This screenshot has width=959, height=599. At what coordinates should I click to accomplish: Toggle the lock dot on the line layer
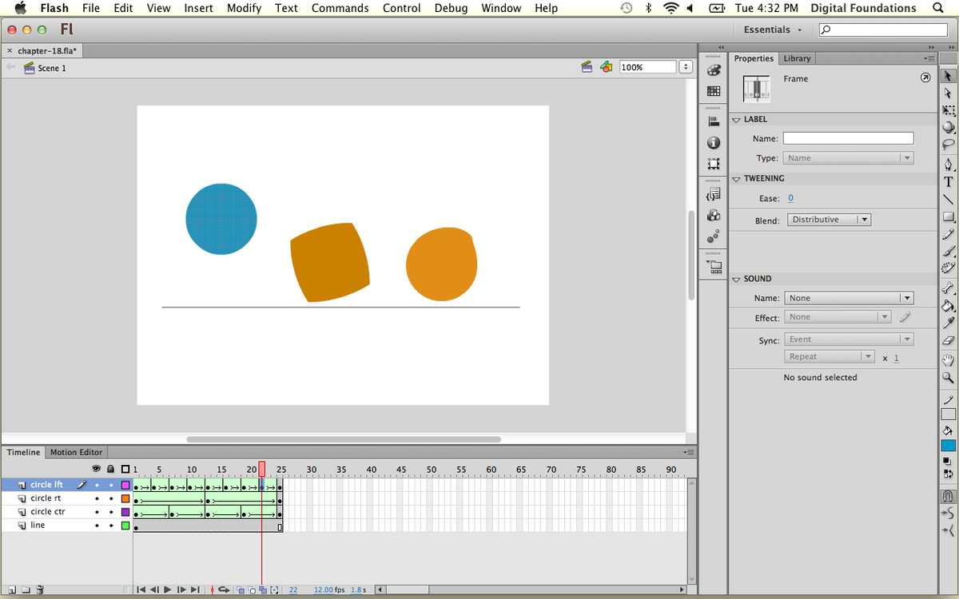[x=111, y=526]
